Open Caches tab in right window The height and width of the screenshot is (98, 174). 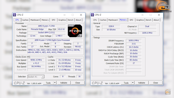(103, 20)
